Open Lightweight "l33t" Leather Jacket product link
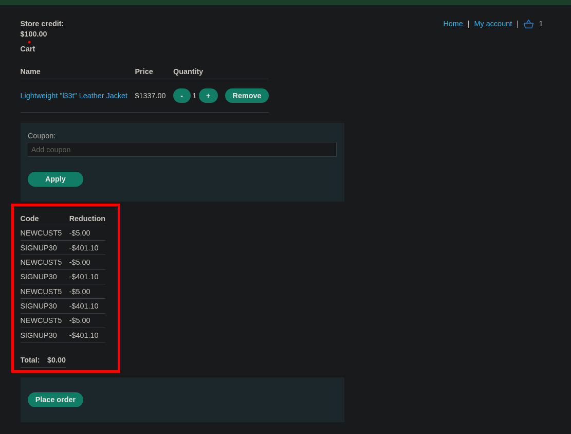The height and width of the screenshot is (434, 571). (74, 96)
